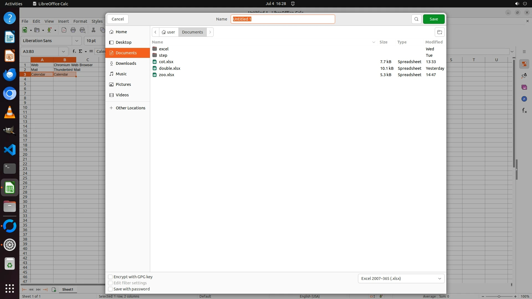Open the sidebar Gallery icon
Viewport: 532px width, 299px height.
524,87
